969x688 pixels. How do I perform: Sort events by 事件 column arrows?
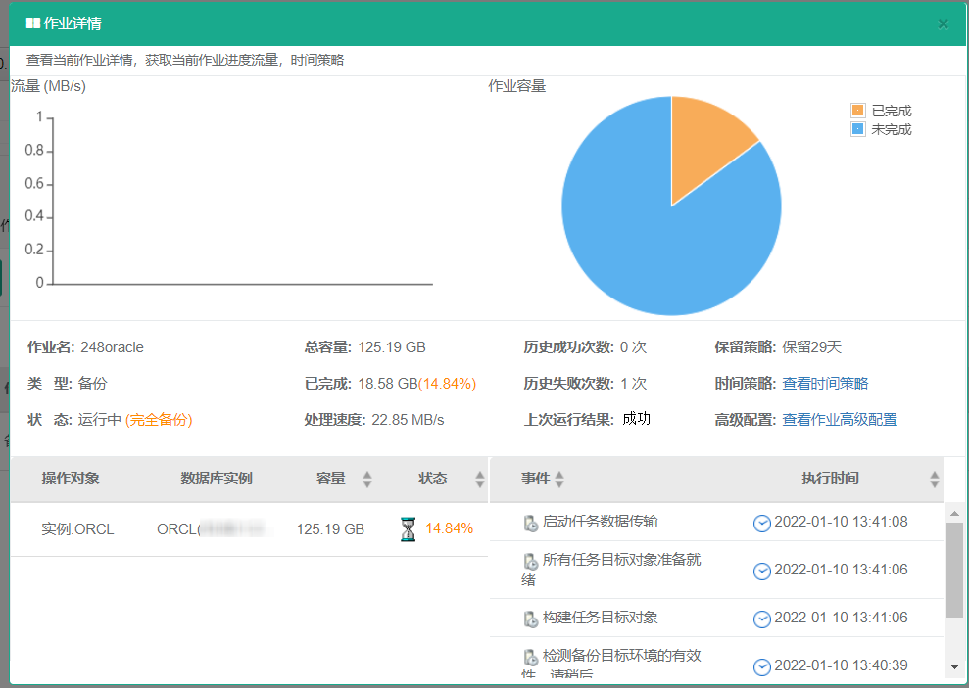[559, 479]
